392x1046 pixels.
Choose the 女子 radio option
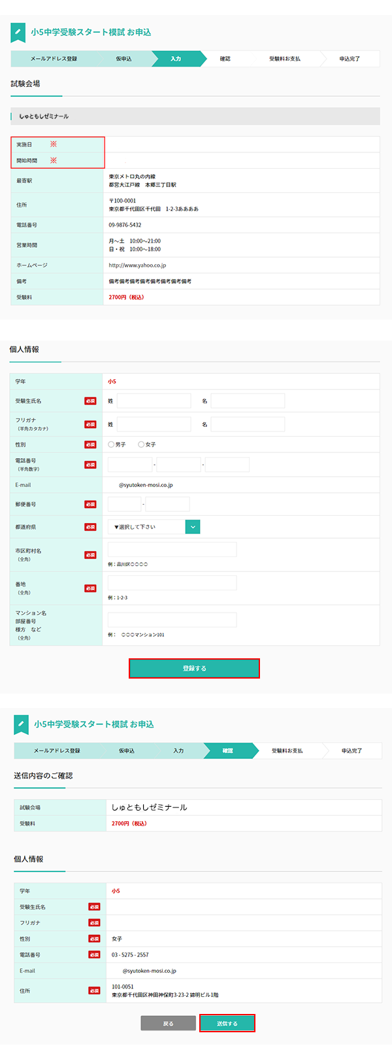point(141,445)
